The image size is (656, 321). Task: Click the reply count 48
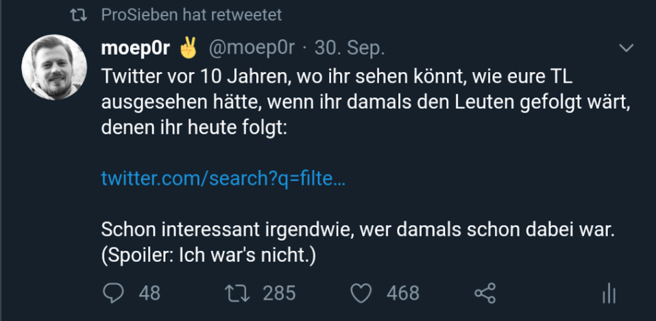pyautogui.click(x=149, y=293)
